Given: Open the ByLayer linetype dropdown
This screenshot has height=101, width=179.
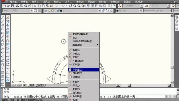Looking at the screenshot, I should pyautogui.click(x=170, y=11).
